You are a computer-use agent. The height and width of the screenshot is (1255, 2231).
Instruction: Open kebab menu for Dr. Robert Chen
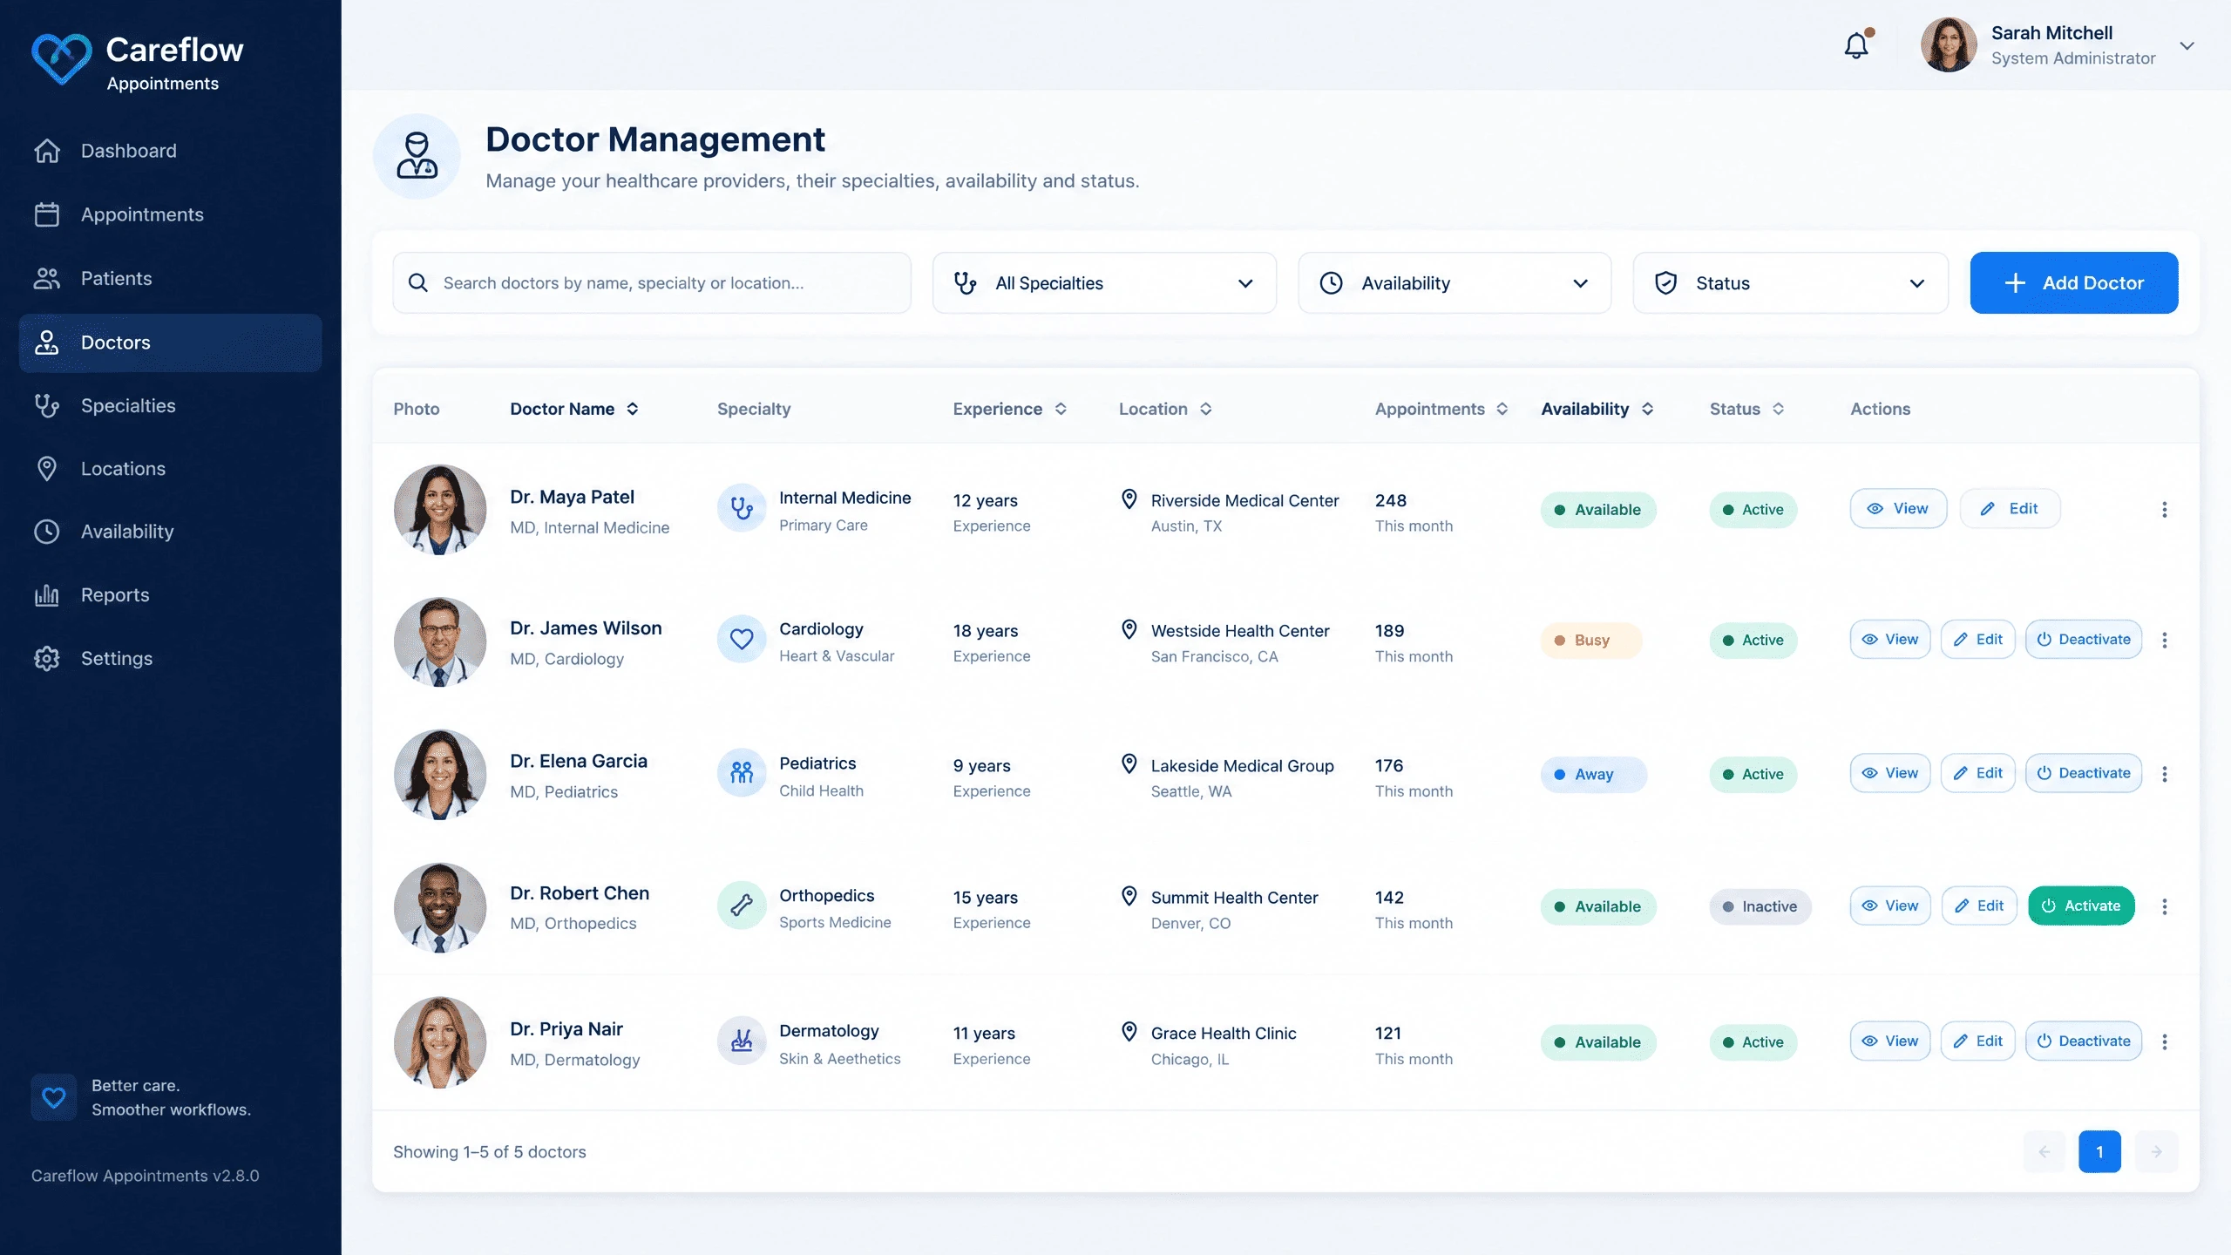pyautogui.click(x=2164, y=906)
